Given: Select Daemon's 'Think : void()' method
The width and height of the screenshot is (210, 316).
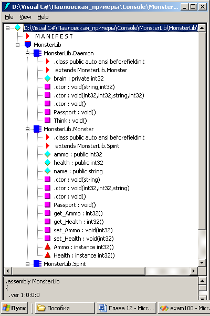Looking at the screenshot, I should click(x=70, y=121).
